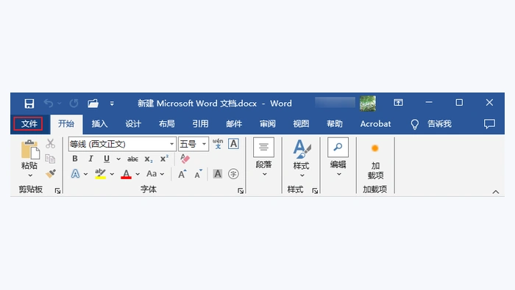Screen dimensions: 515x290
Task: Restore down the Word window
Action: (x=459, y=103)
